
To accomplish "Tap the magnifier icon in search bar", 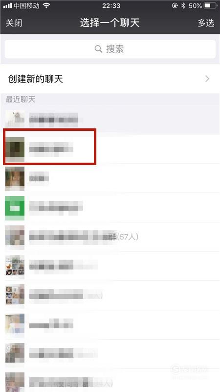I will coord(98,49).
